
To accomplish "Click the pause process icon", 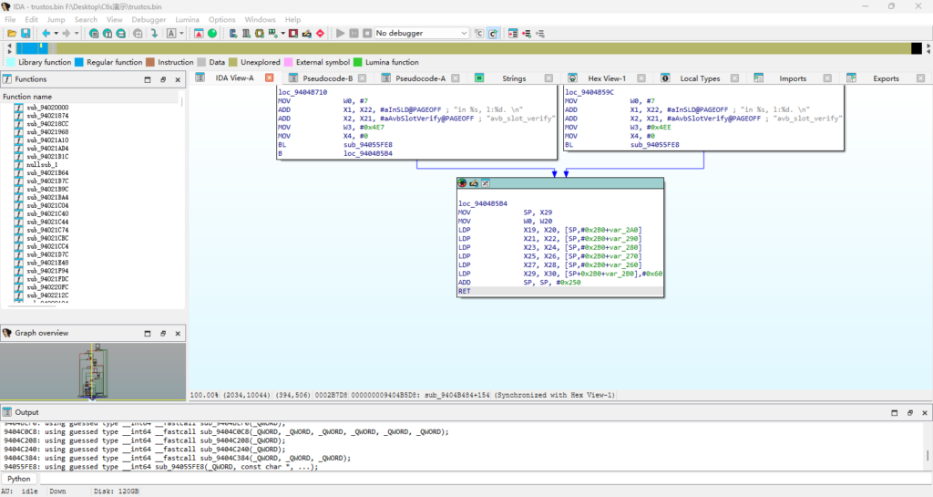I will [354, 34].
